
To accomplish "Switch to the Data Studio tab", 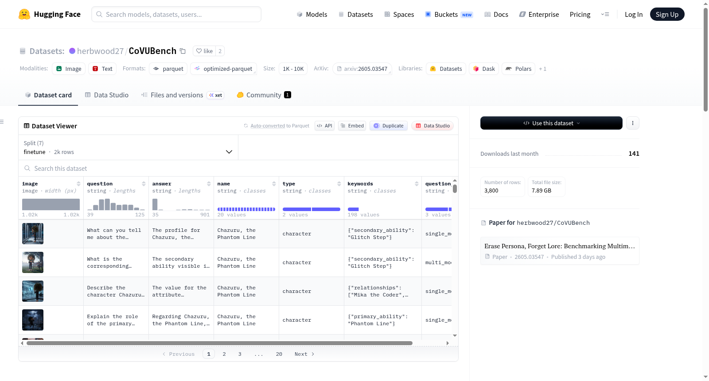I will [107, 95].
